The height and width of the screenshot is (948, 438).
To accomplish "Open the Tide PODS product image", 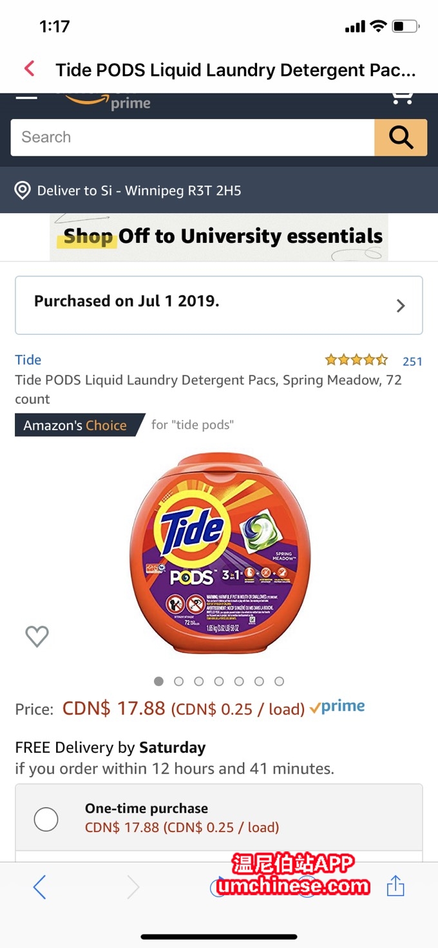I will point(219,554).
